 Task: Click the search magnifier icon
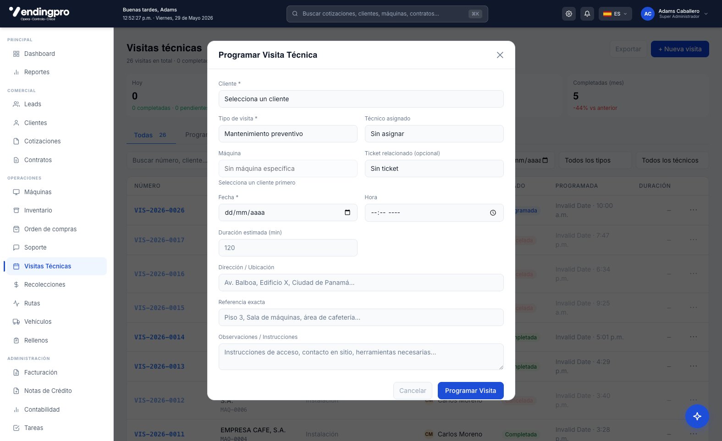pos(295,14)
